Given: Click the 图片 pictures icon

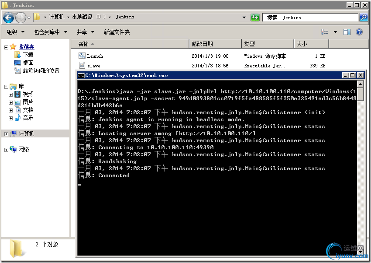Looking at the screenshot, I should 17,102.
